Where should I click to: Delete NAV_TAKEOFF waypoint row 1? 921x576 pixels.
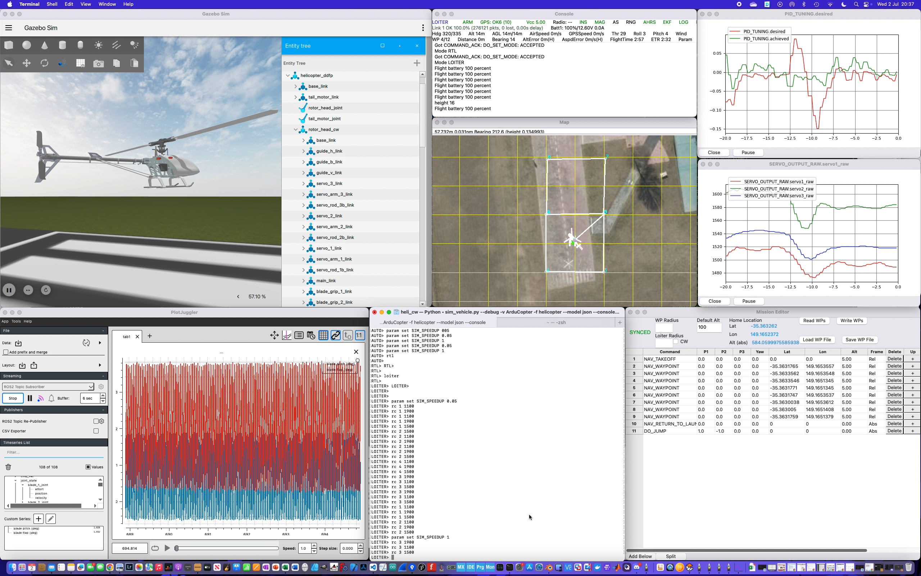[894, 359]
